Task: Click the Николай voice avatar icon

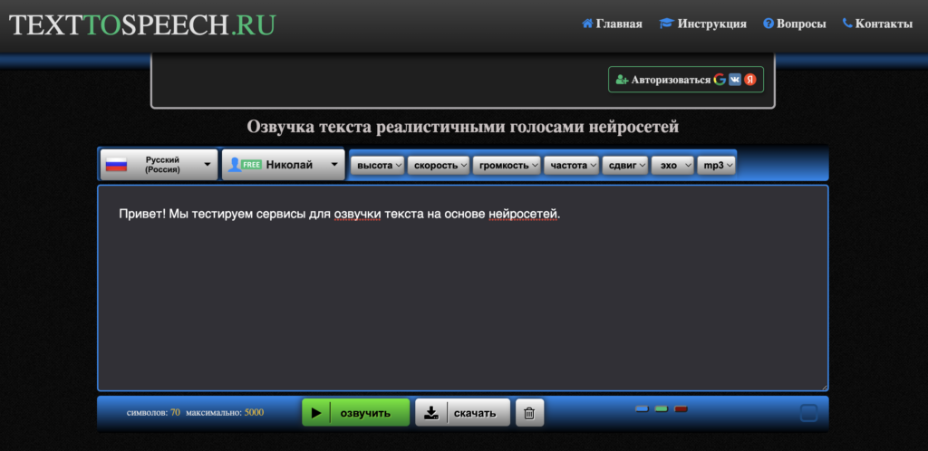Action: (x=234, y=165)
